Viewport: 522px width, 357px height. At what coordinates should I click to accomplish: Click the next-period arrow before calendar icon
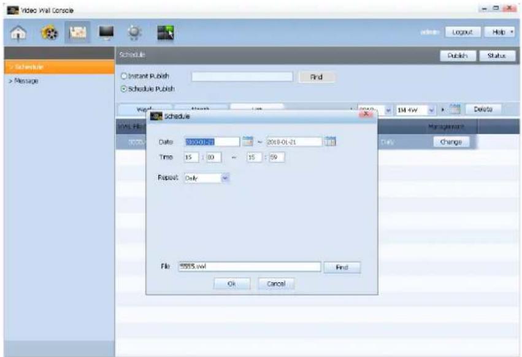point(443,110)
